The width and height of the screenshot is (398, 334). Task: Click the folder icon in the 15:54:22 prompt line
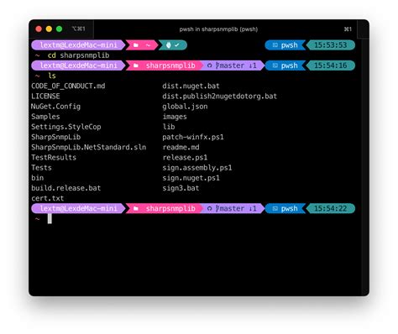point(136,208)
